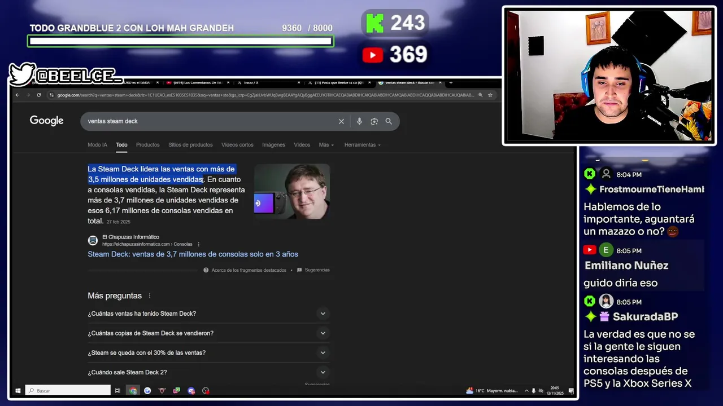Open Google Lens image search icon

click(374, 121)
